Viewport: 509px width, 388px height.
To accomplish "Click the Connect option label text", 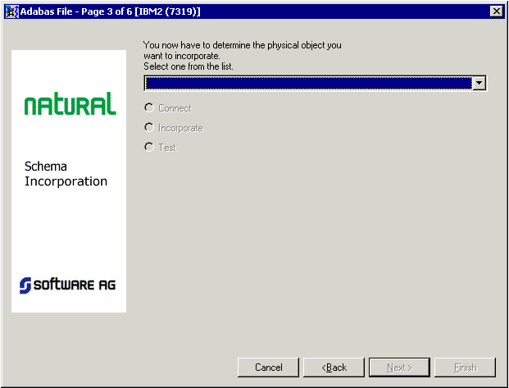I will click(x=175, y=108).
